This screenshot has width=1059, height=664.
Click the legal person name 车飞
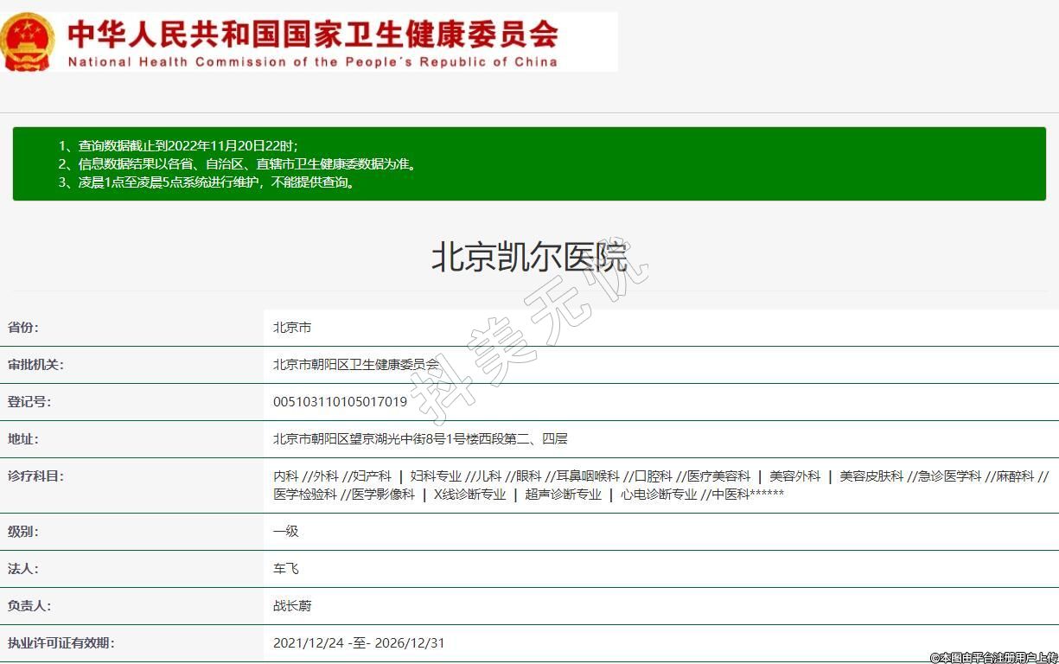(x=285, y=569)
